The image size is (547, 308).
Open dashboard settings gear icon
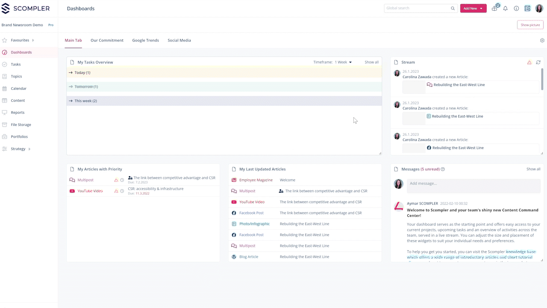542,41
